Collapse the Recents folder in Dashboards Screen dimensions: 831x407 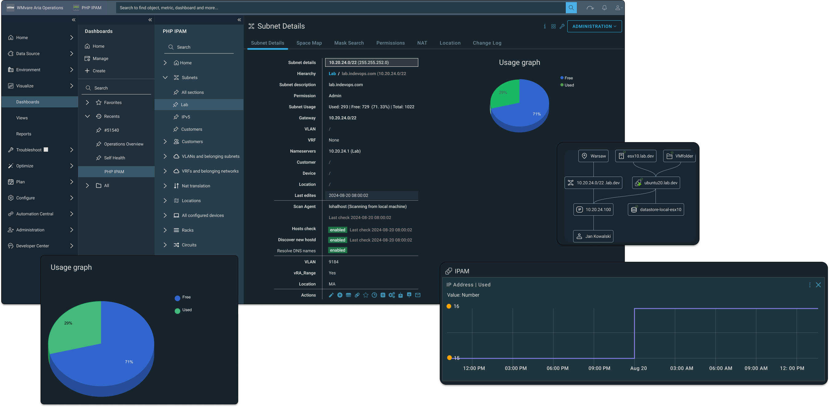(87, 116)
